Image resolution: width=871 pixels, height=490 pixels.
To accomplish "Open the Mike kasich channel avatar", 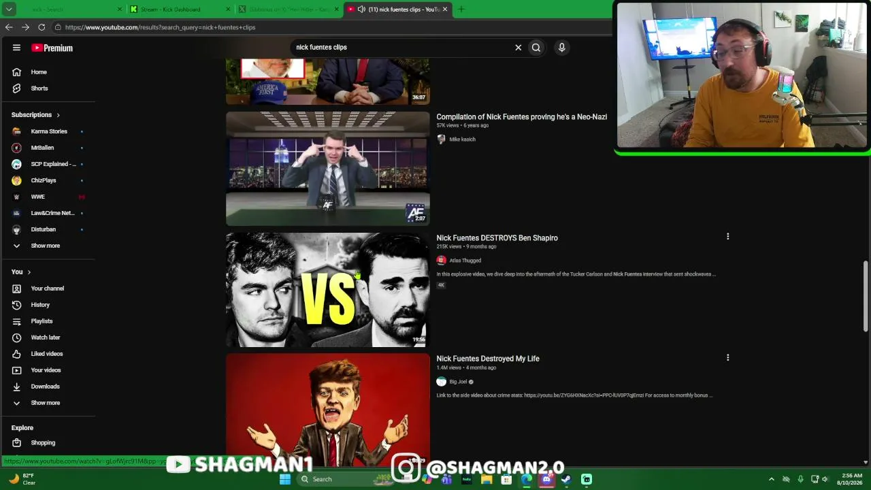I will click(441, 140).
